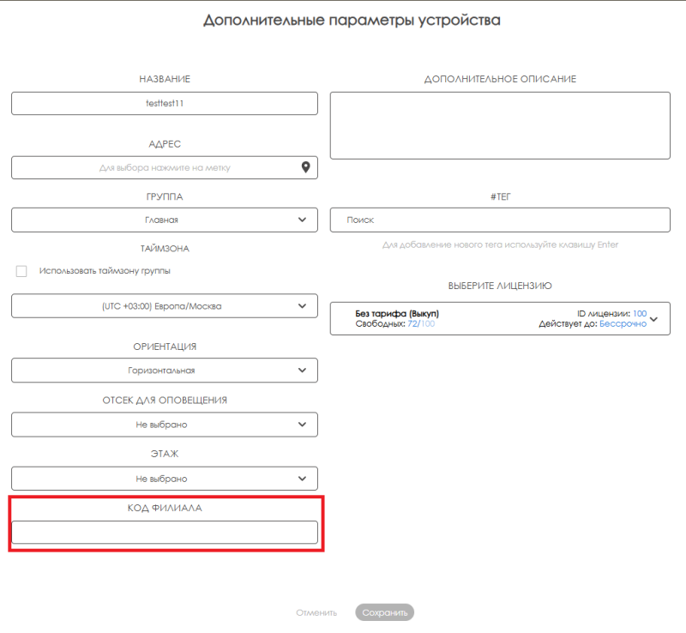Screen dimensions: 686x633
Task: Expand the Ориентация dropdown showing Горизонтальная
Action: (x=164, y=371)
